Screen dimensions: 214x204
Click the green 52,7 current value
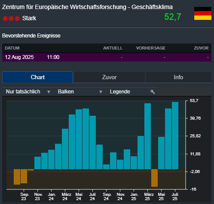tap(173, 17)
